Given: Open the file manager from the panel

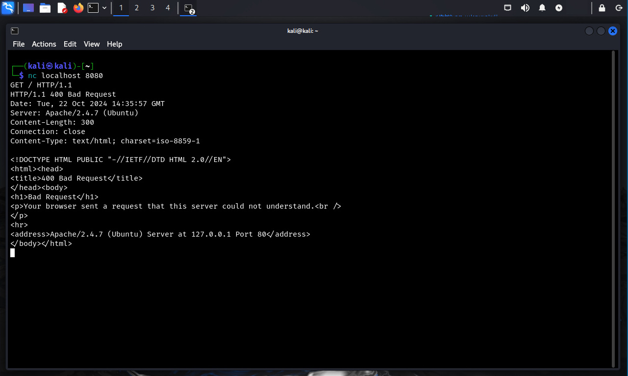Looking at the screenshot, I should click(45, 8).
